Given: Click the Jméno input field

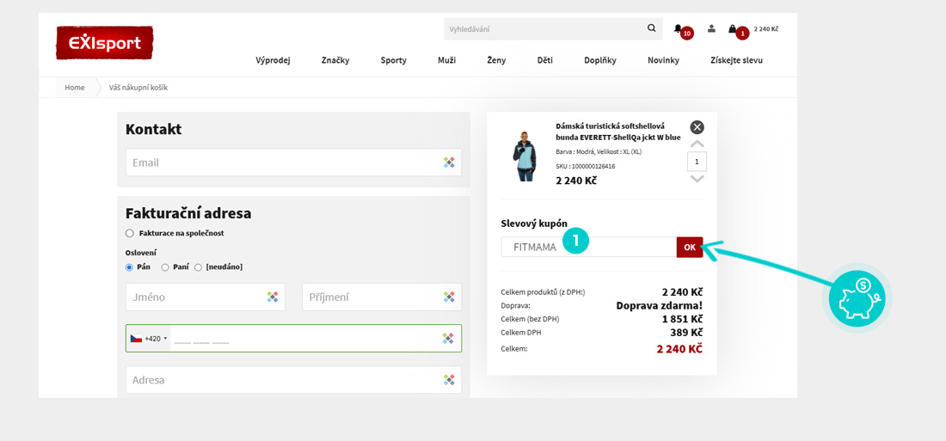Looking at the screenshot, I should 196,297.
